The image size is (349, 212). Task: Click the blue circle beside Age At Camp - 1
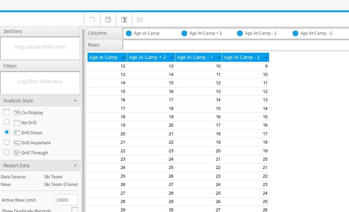(240, 33)
